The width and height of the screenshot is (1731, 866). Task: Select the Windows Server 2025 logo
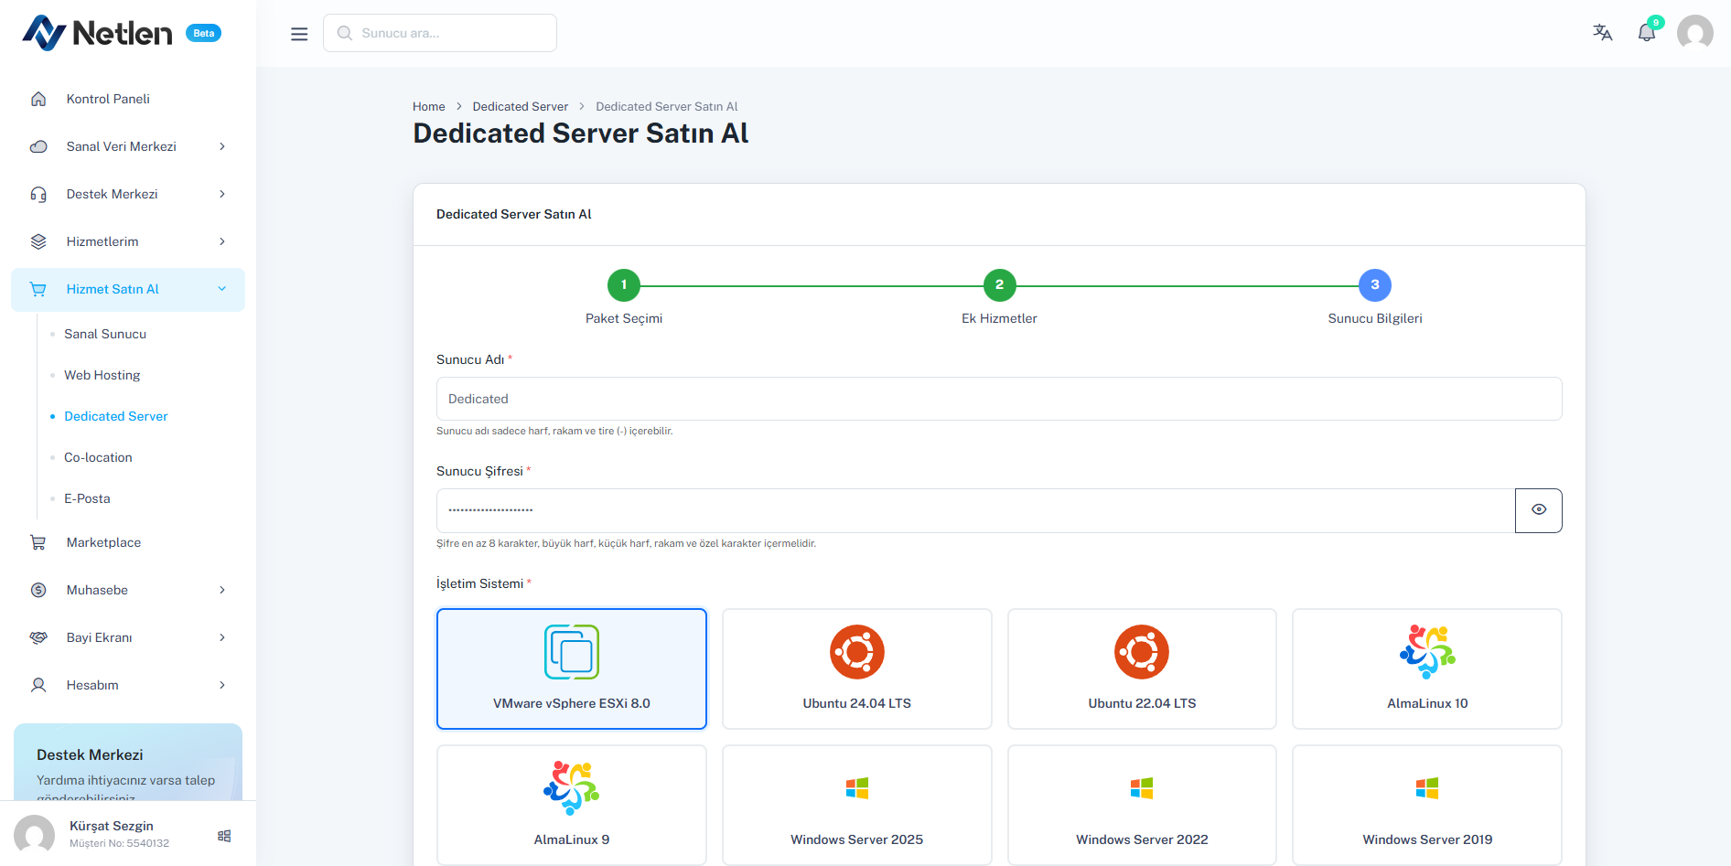click(857, 788)
